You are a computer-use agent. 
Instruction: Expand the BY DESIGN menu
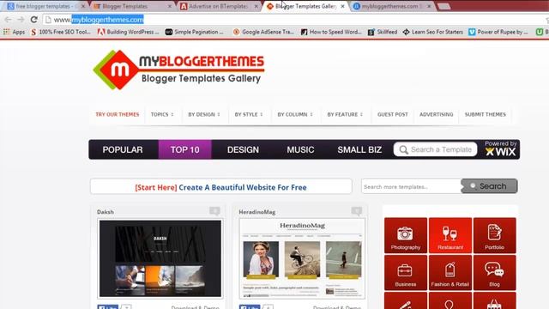(204, 114)
